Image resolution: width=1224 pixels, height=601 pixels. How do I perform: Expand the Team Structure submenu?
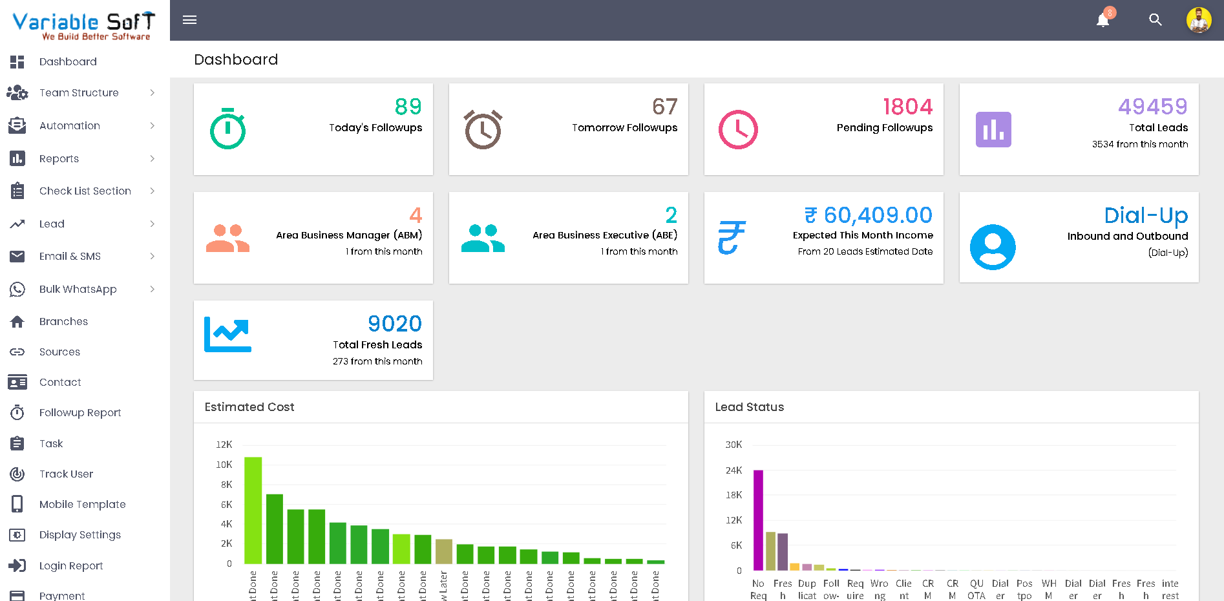point(79,93)
